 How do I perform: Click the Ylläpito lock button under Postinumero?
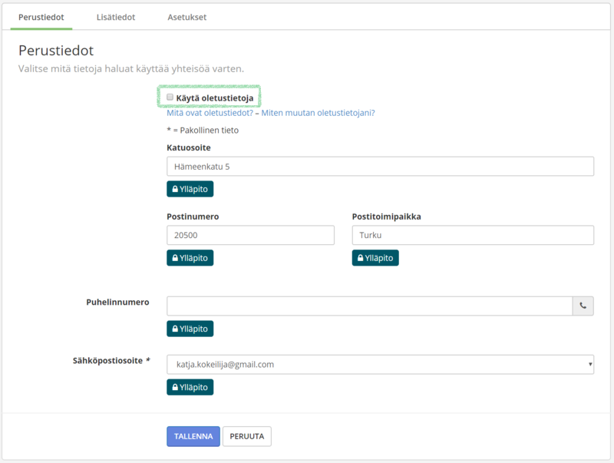[190, 258]
